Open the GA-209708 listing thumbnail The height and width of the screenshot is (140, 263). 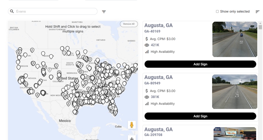coord(235,133)
